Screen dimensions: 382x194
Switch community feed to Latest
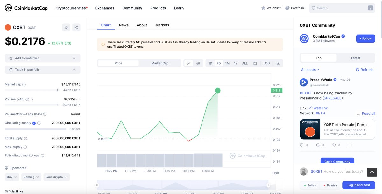pyautogui.click(x=356, y=58)
